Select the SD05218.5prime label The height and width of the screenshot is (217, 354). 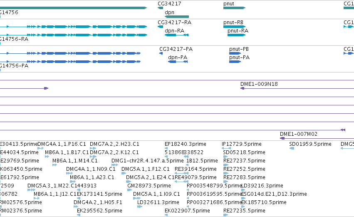pyautogui.click(x=244, y=152)
